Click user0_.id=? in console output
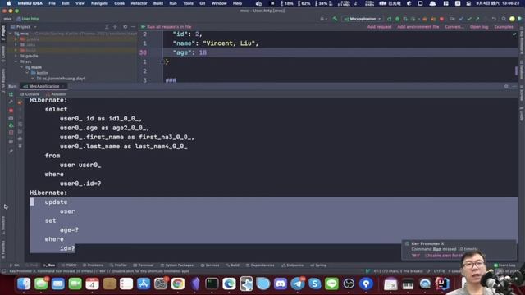The width and height of the screenshot is (525, 295). tap(80, 184)
